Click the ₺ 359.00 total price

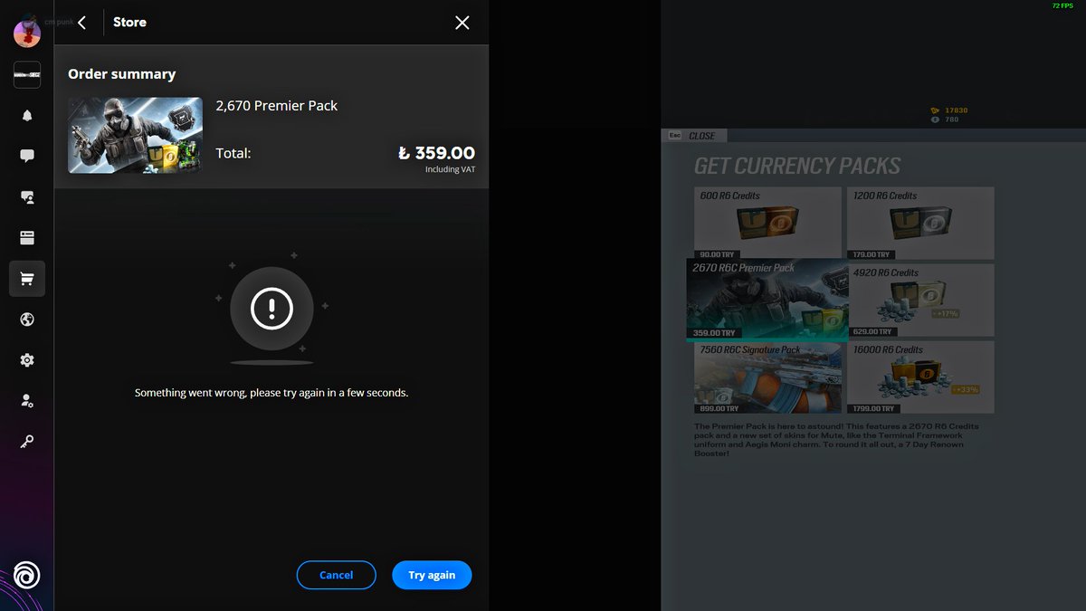[x=436, y=153]
